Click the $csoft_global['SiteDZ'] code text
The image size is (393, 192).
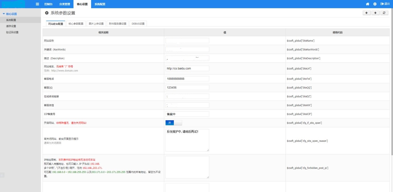tap(299, 96)
